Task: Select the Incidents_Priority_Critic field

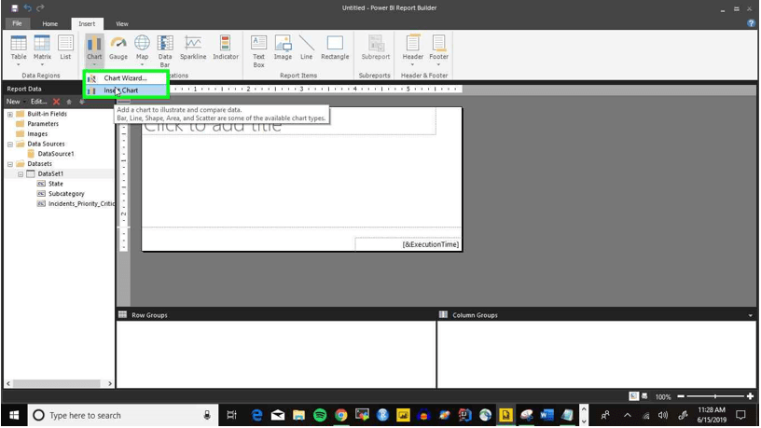Action: pos(80,204)
